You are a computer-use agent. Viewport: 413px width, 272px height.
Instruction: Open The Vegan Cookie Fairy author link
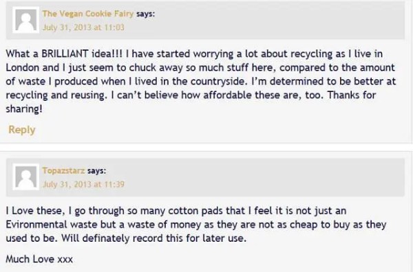point(88,14)
